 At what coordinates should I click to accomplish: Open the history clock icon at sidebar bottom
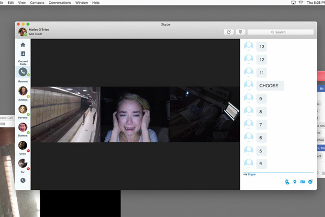pos(23,180)
